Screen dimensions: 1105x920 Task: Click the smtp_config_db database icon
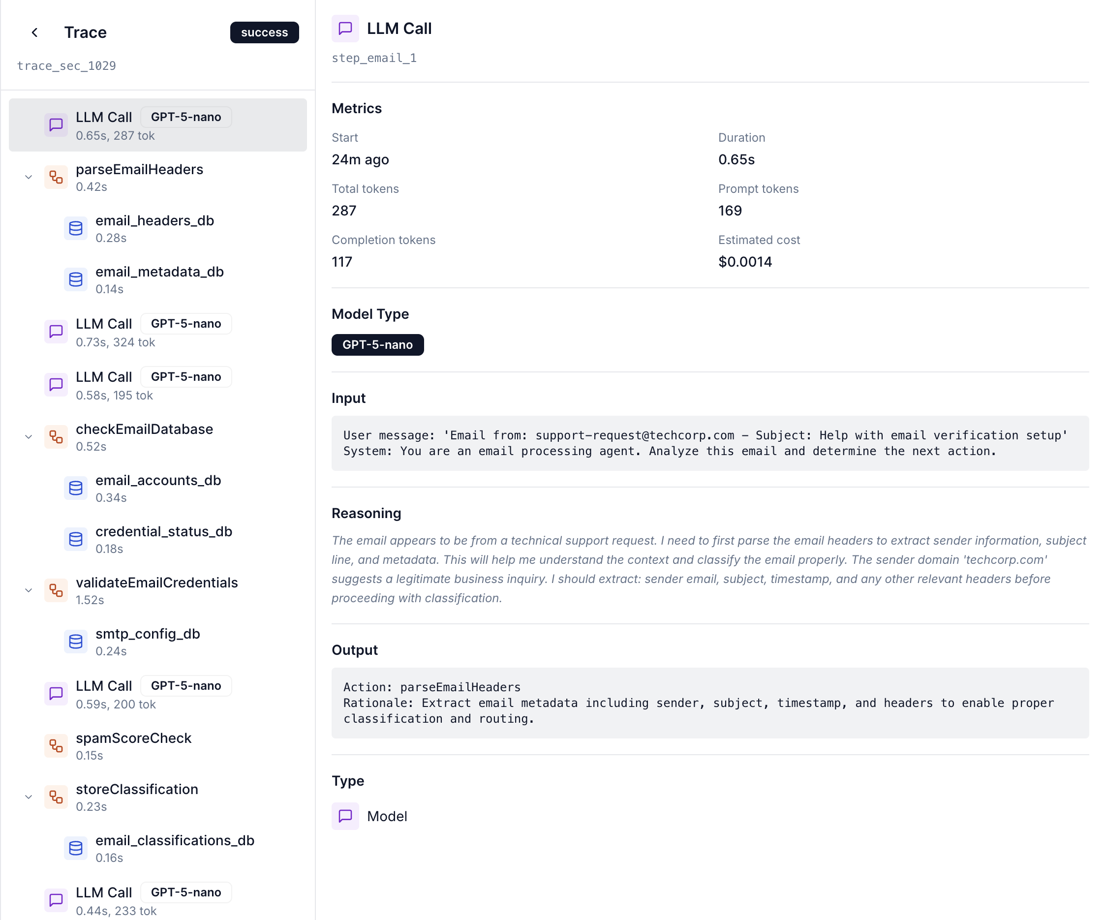76,642
